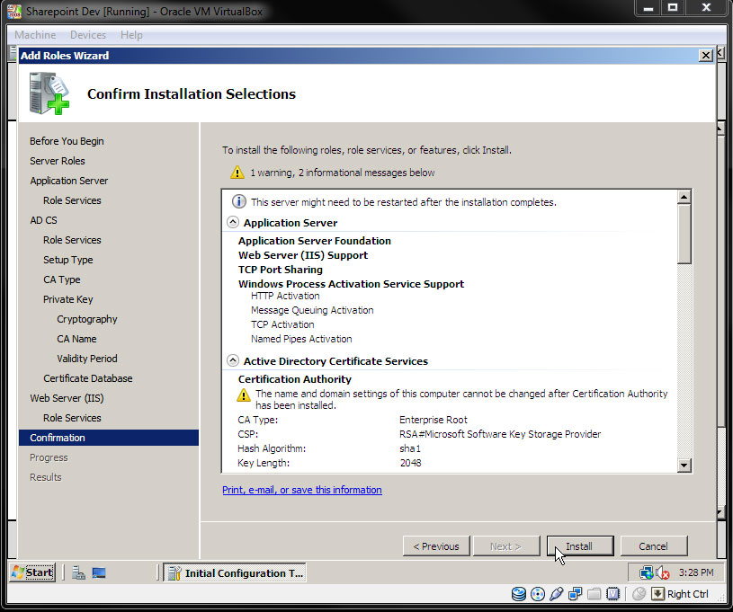Click the sha1 Hash Algorithm value

(x=410, y=448)
